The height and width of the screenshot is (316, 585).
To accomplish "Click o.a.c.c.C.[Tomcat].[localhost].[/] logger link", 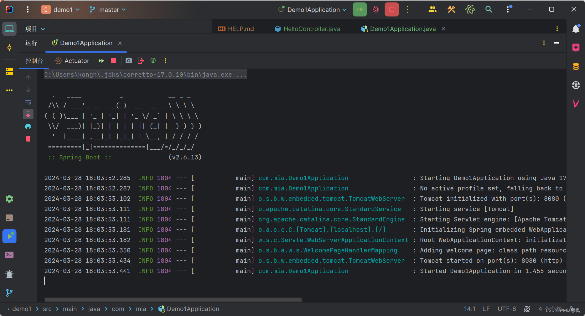I will point(322,230).
